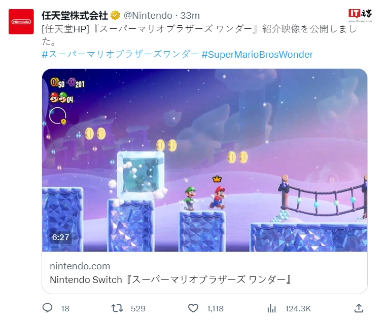
Task: Click the 124.3K views count
Action: tap(298, 309)
